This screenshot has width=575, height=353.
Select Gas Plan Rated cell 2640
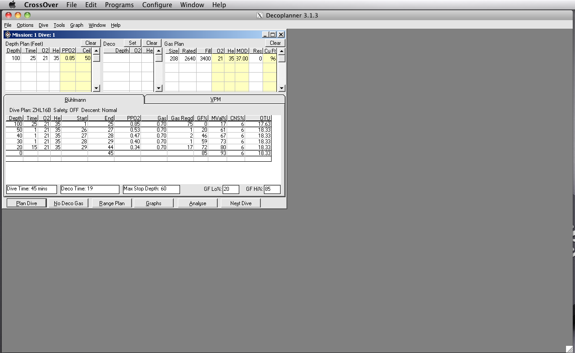(x=188, y=58)
